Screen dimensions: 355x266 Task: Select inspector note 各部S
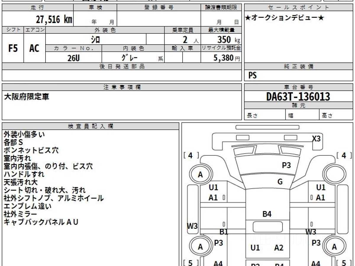(13, 142)
